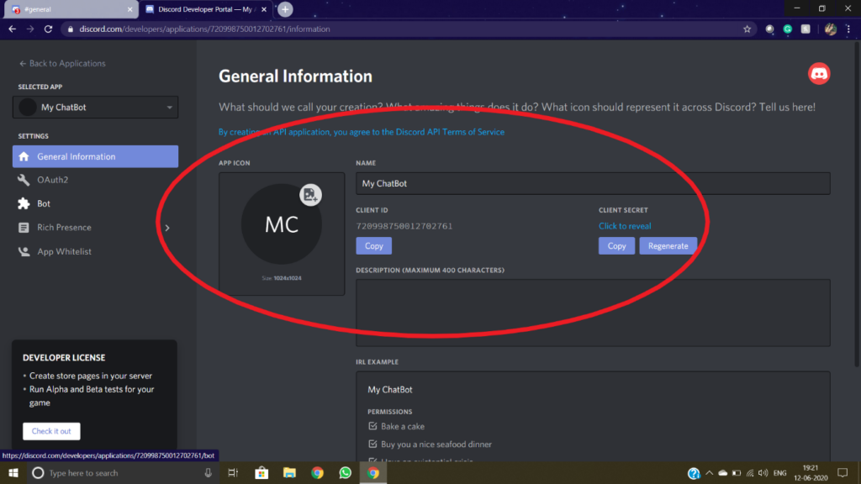
Task: Click the site lock icon in address bar
Action: coord(71,29)
